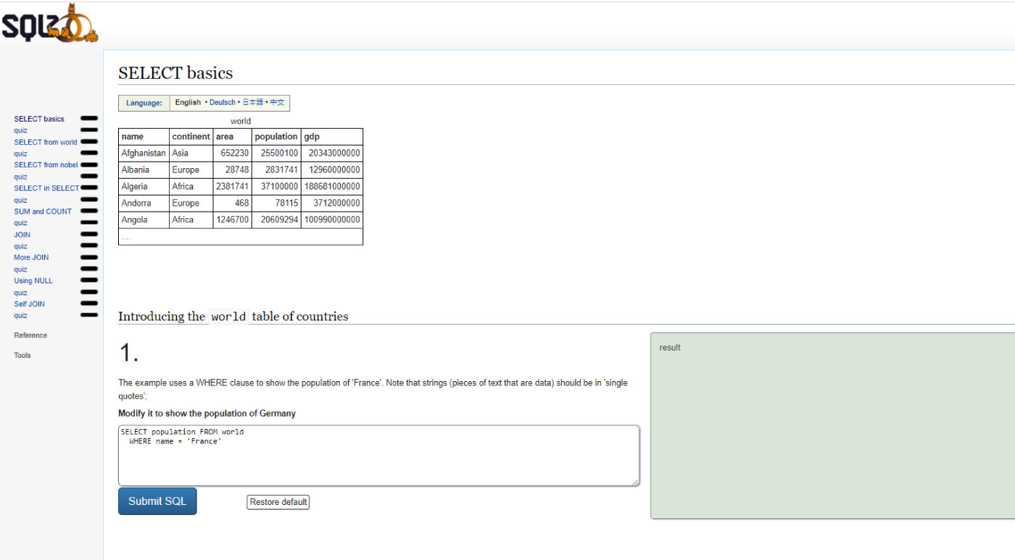
Task: Click the progress indicator beside SELECT from nobel
Action: (88, 164)
